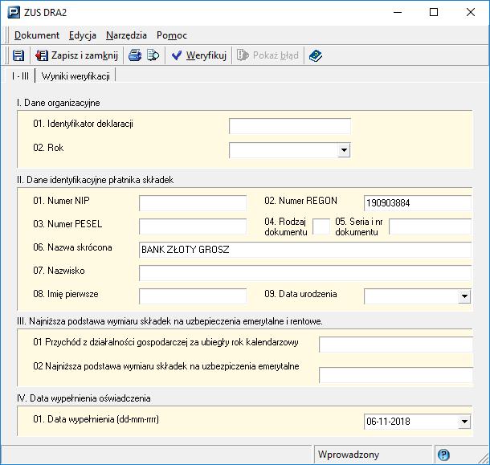Maximize the ZUS DRA2 window

tap(434, 13)
